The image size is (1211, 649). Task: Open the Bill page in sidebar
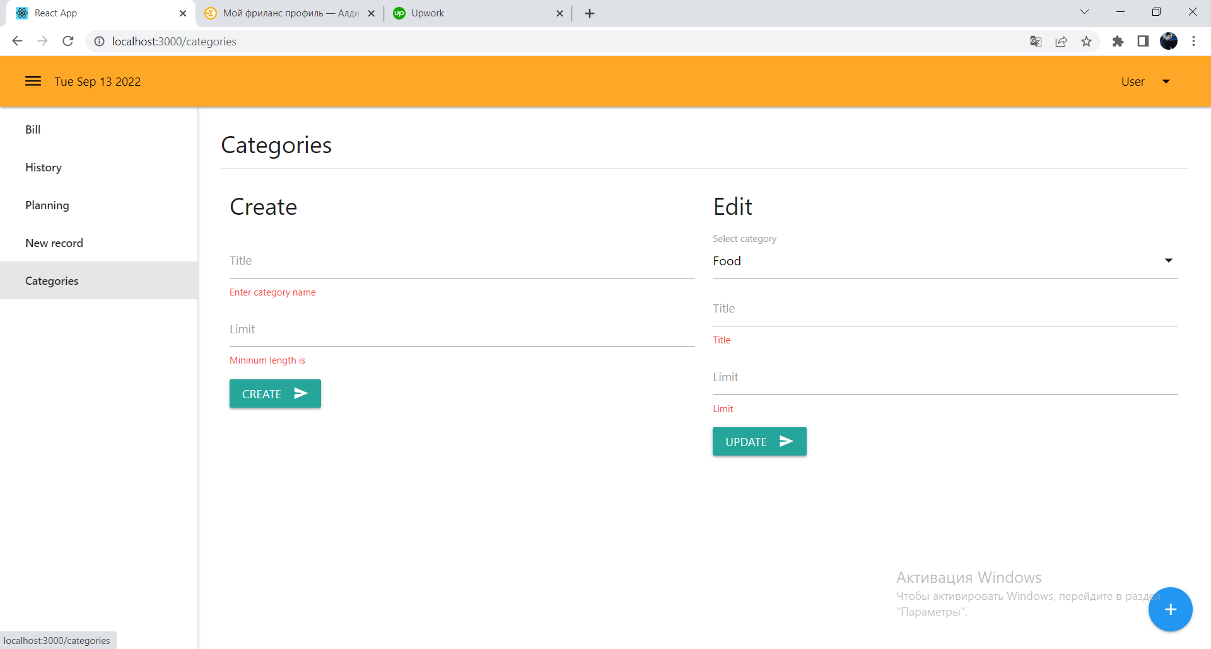pos(99,129)
